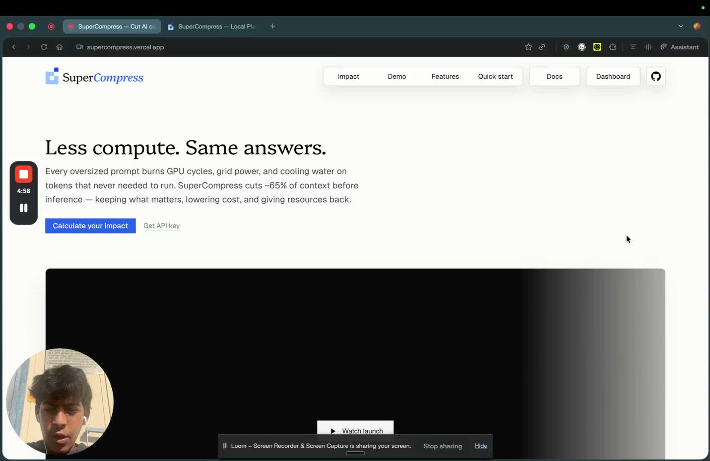Expand the tab list chevron
Image resolution: width=710 pixels, height=461 pixels.
tap(680, 26)
